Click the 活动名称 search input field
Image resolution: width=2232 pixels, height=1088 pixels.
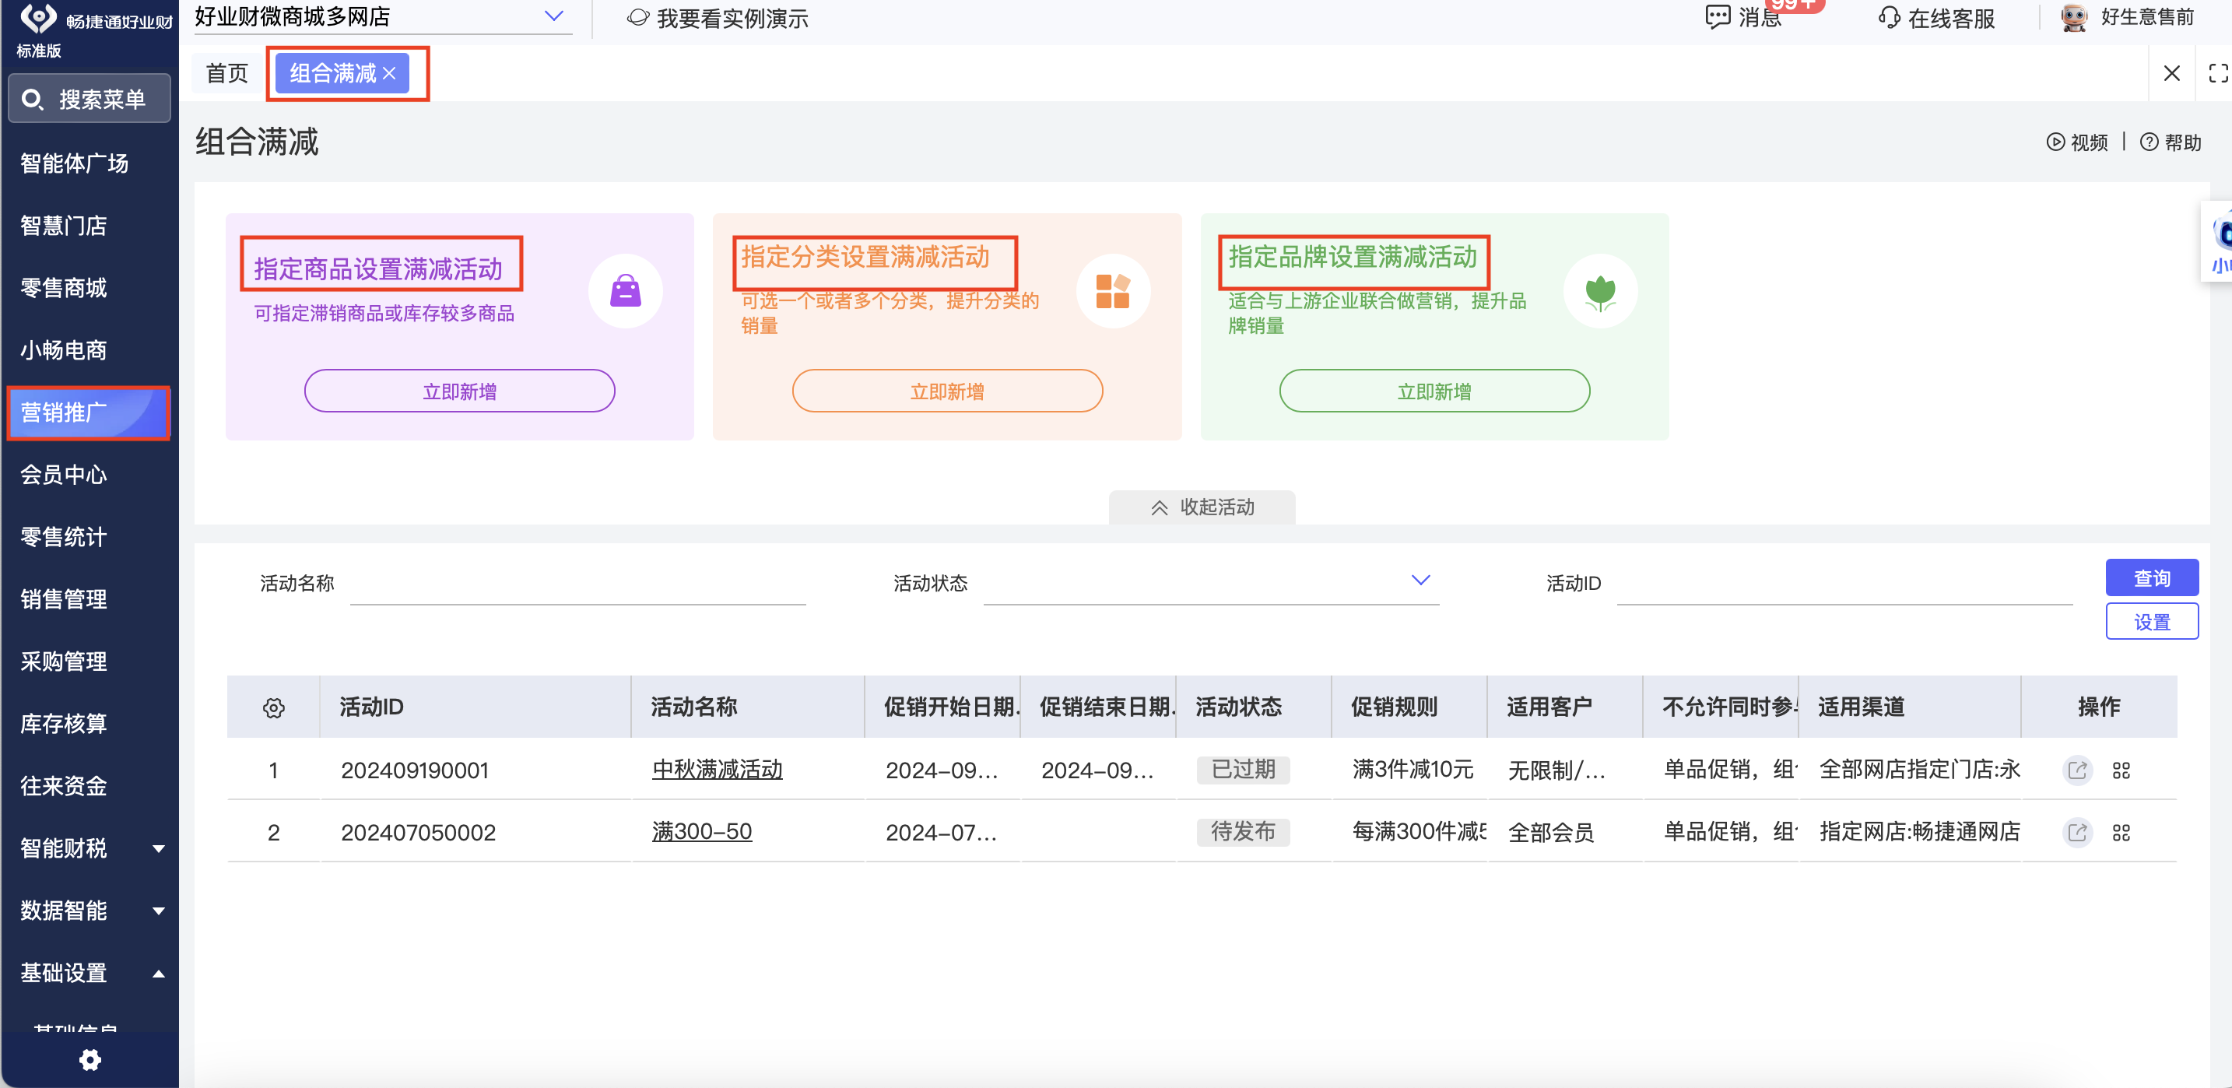pos(577,584)
